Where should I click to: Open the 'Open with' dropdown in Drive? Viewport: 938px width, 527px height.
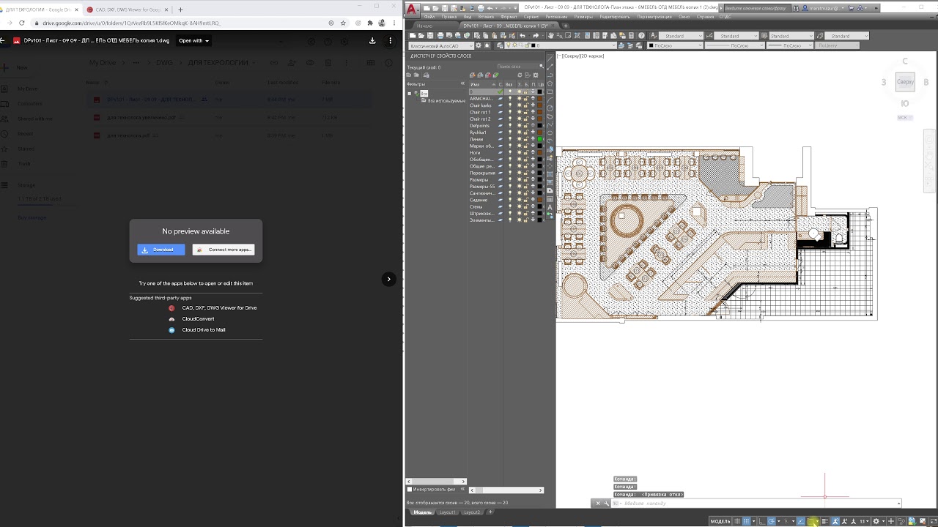coord(193,41)
